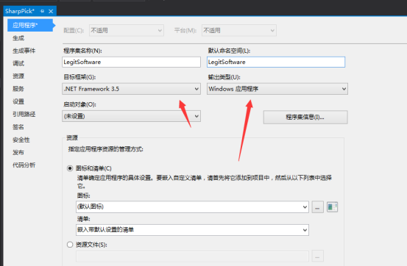The height and width of the screenshot is (266, 407).
Task: Open the 配置(C) dropdown
Action: tap(127, 31)
